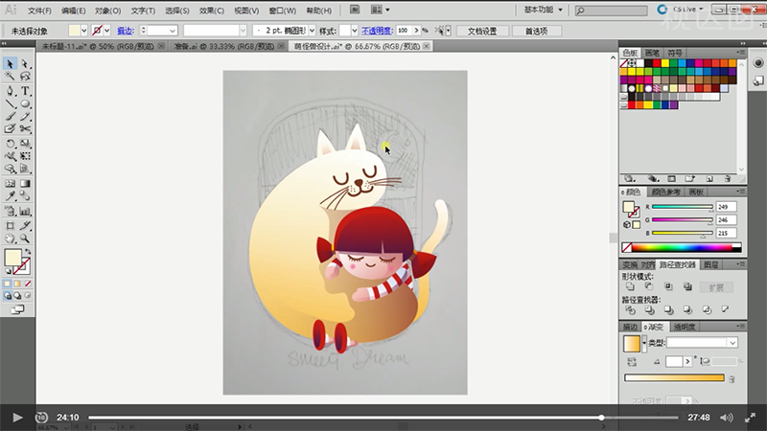
Task: Click Delete Swatch trash icon in swatches panel
Action: click(x=728, y=179)
